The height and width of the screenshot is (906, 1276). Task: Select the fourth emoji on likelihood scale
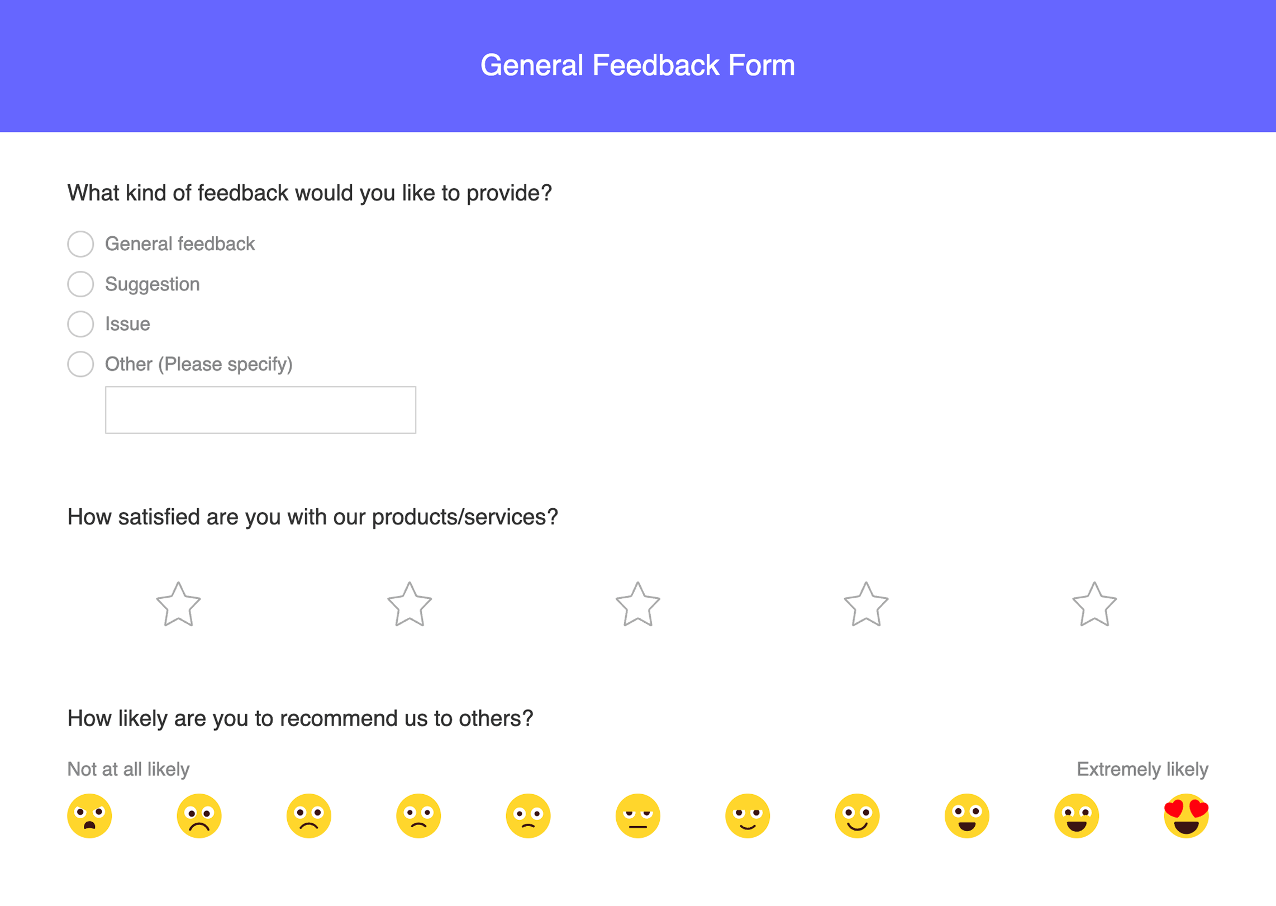coord(418,816)
